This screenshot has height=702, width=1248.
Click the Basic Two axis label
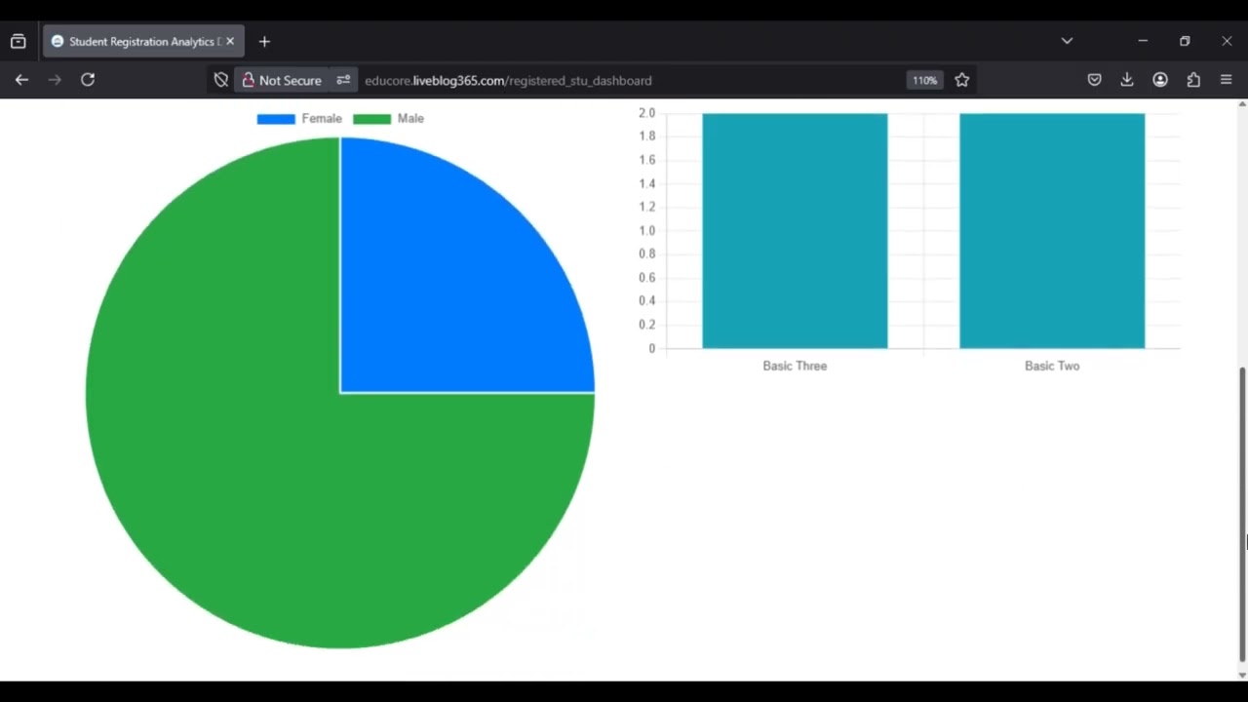tap(1052, 366)
